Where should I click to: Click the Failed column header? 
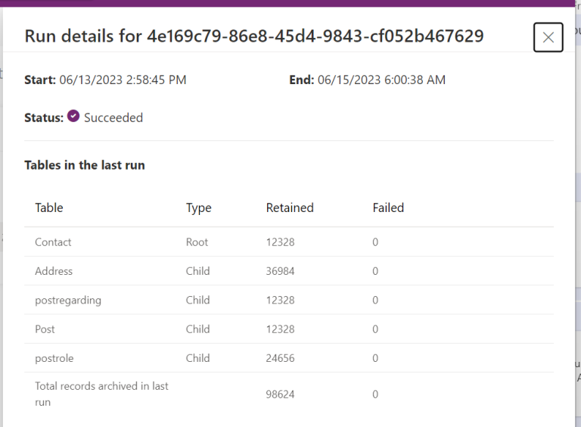click(x=388, y=207)
